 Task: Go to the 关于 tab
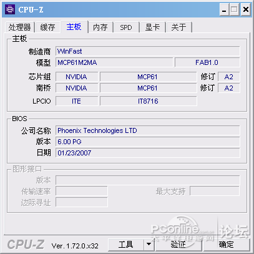178,27
